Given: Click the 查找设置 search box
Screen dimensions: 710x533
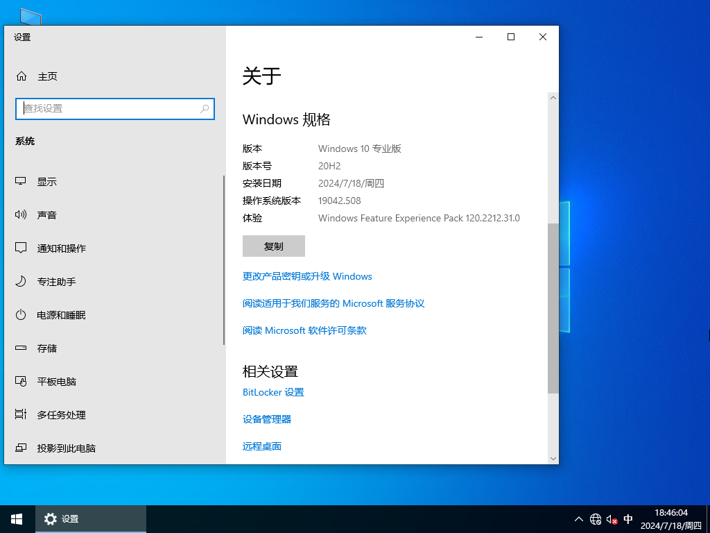Looking at the screenshot, I should [x=115, y=109].
